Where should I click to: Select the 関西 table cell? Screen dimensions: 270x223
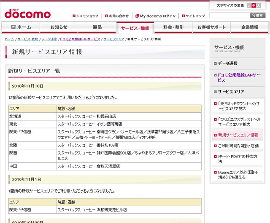point(32,156)
